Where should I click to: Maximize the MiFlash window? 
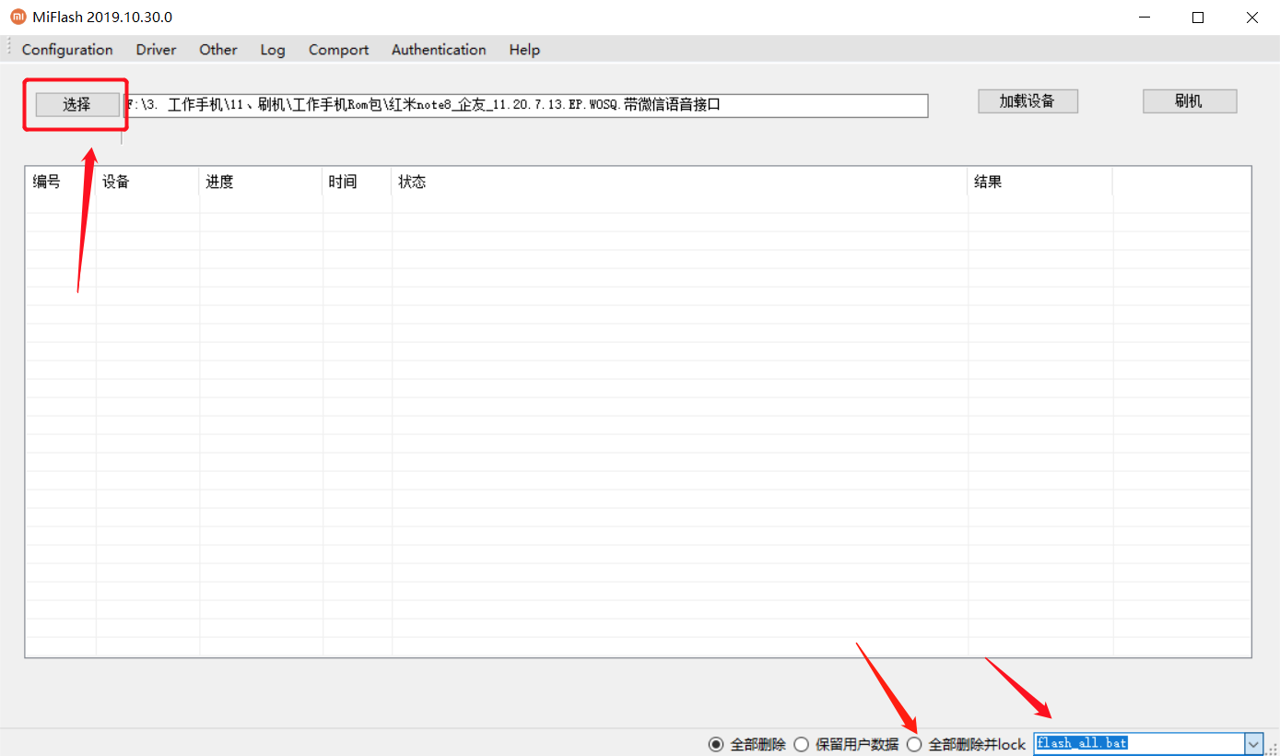[1198, 18]
